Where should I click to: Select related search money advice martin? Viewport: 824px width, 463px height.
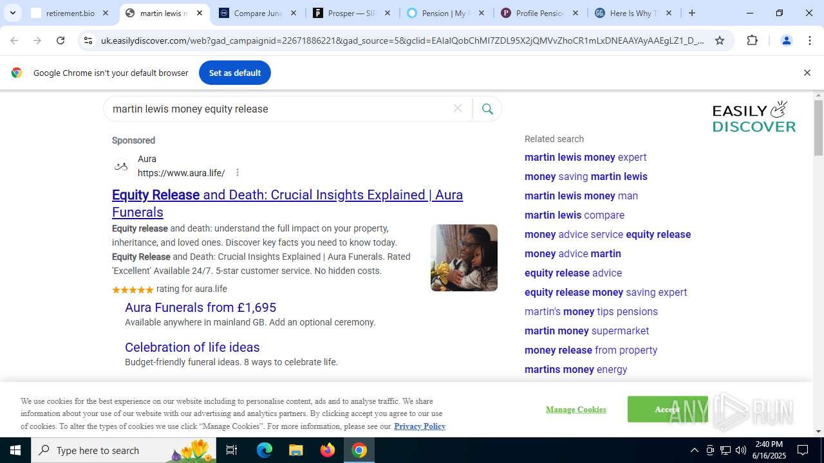coord(573,253)
